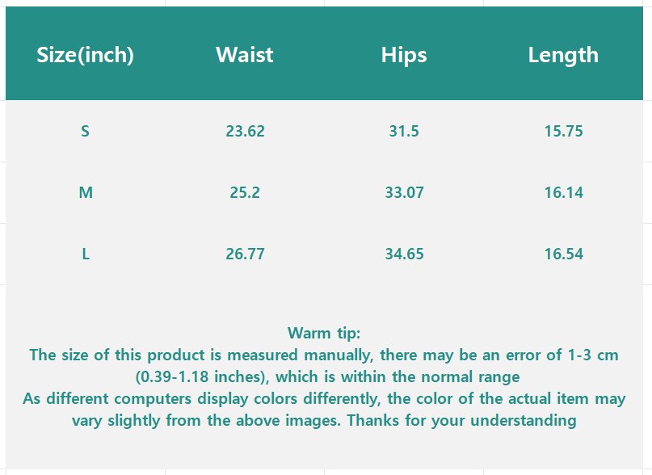
Task: Select waist value 26.77
Action: pos(245,254)
